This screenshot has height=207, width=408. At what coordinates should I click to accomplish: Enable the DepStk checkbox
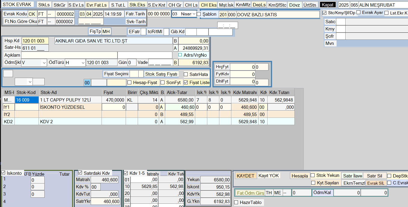[389, 176]
